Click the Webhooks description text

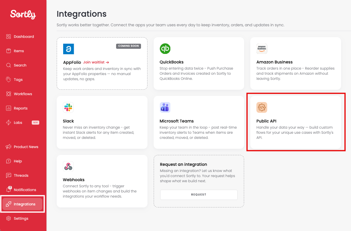(100, 191)
